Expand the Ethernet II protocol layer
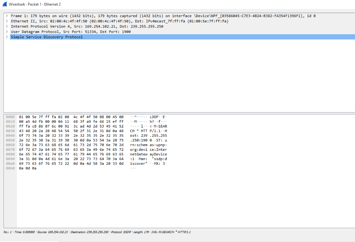 pos(7,21)
